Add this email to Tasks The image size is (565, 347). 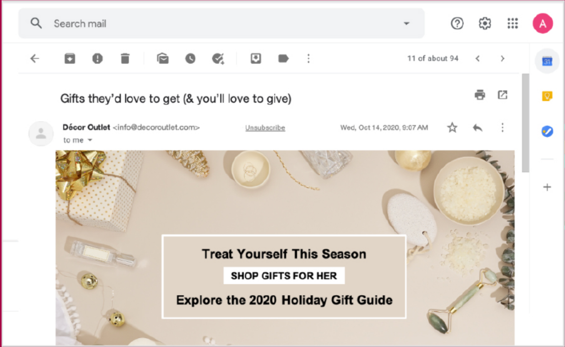click(218, 58)
